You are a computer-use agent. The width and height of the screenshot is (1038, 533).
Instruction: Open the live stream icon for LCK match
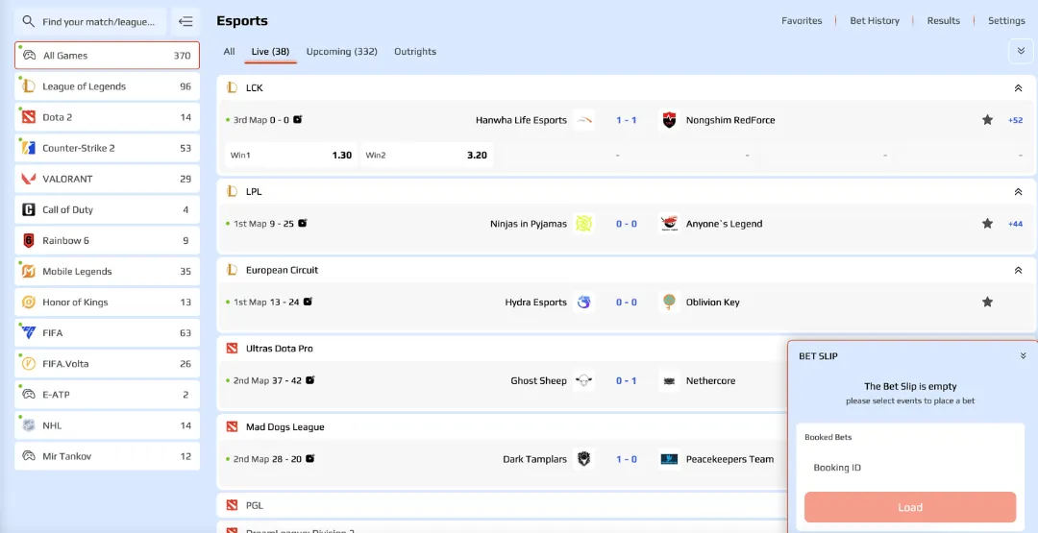click(x=298, y=120)
